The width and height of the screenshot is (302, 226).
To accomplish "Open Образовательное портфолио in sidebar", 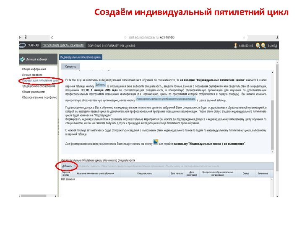I will [x=39, y=98].
